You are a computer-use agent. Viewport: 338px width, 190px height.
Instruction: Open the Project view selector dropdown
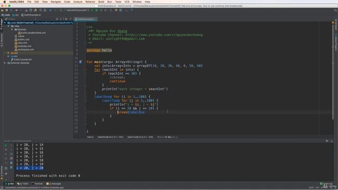[x=21, y=19]
